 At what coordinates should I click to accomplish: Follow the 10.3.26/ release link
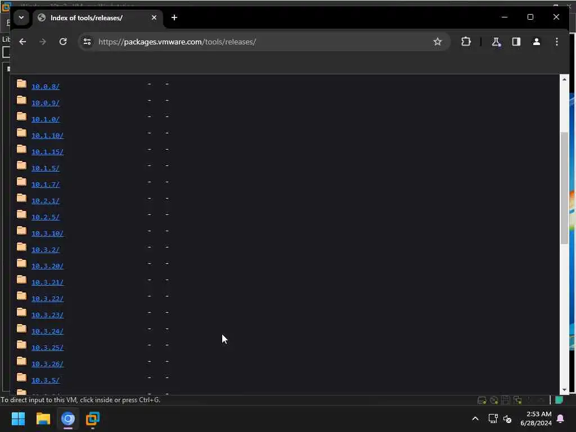47,364
